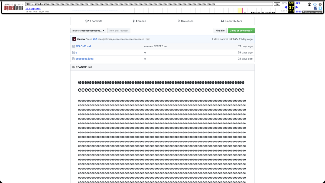Click the Wayback user account icon

(310, 4)
